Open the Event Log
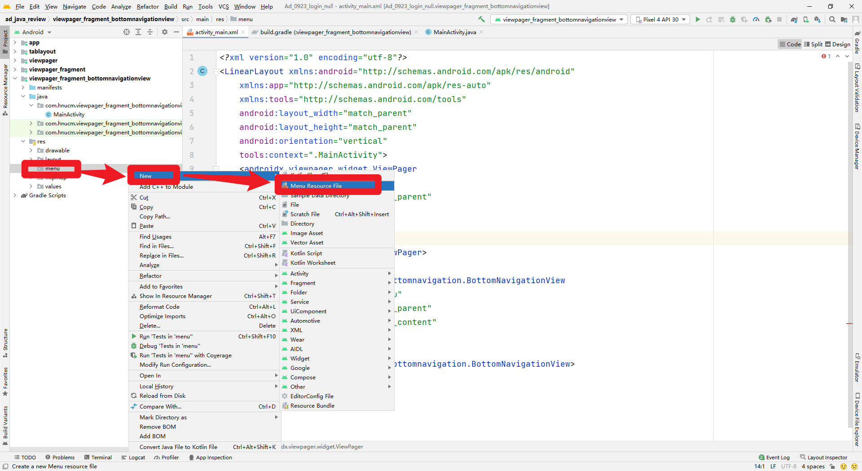This screenshot has width=862, height=471. click(774, 458)
